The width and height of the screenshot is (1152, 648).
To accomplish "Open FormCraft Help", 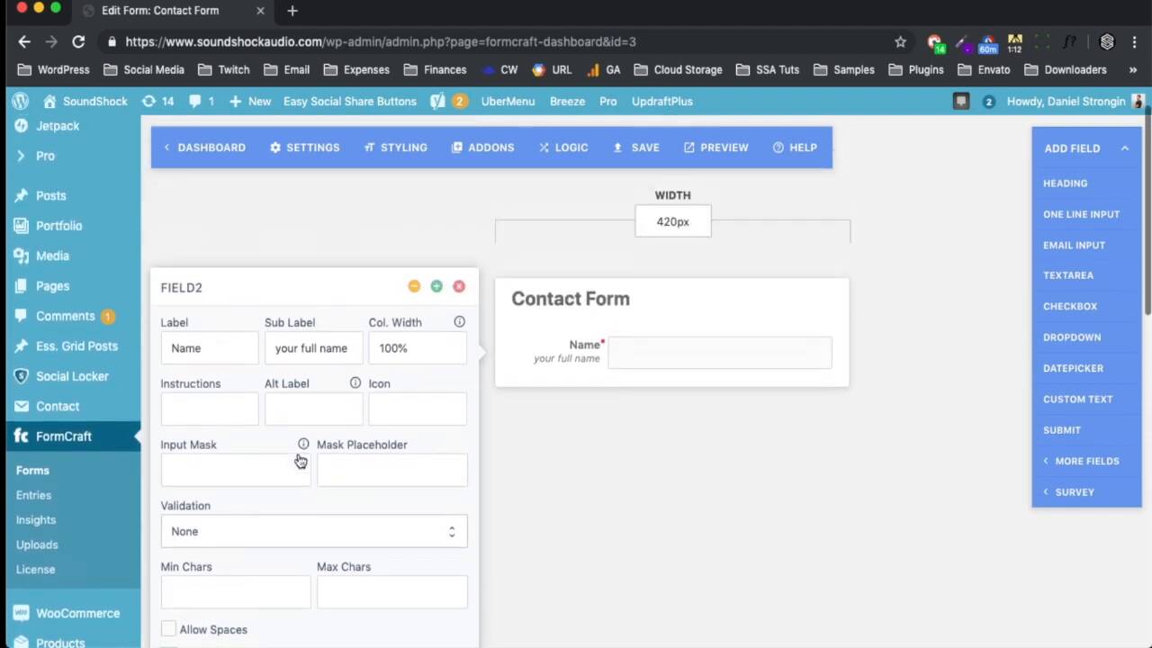I will (795, 148).
